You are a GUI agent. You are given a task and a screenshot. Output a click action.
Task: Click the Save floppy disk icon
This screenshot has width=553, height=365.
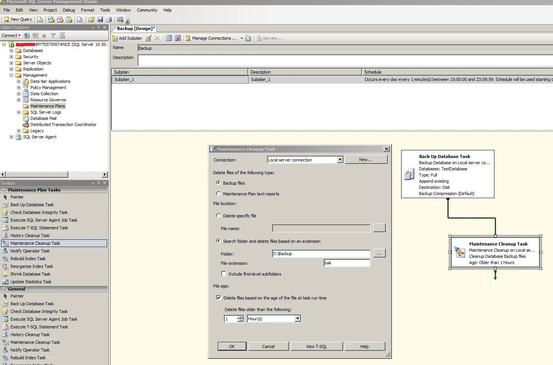tap(100, 19)
